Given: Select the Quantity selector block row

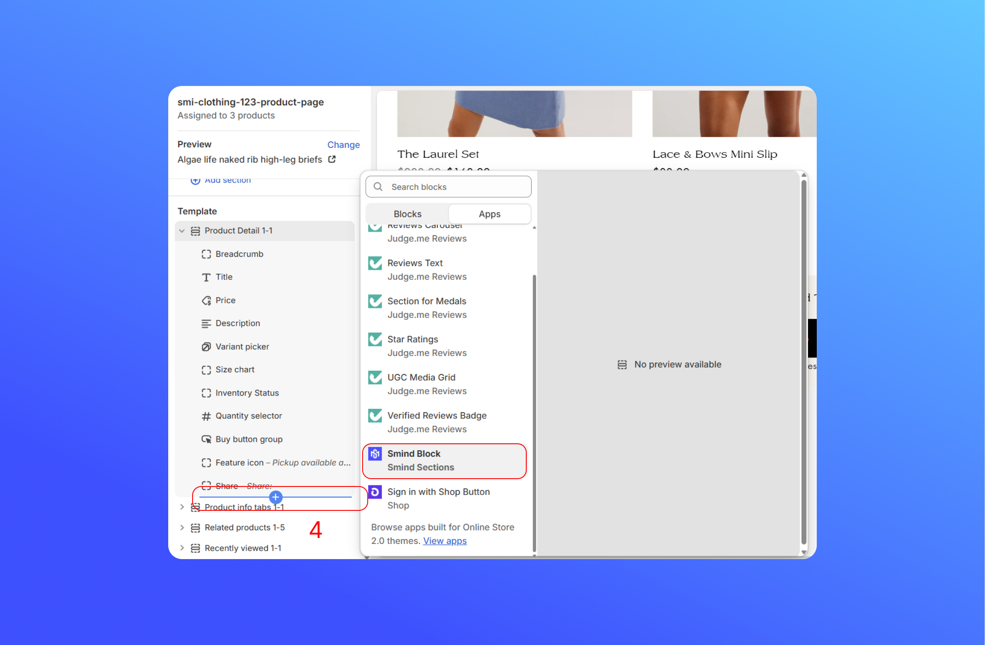Looking at the screenshot, I should (x=265, y=416).
